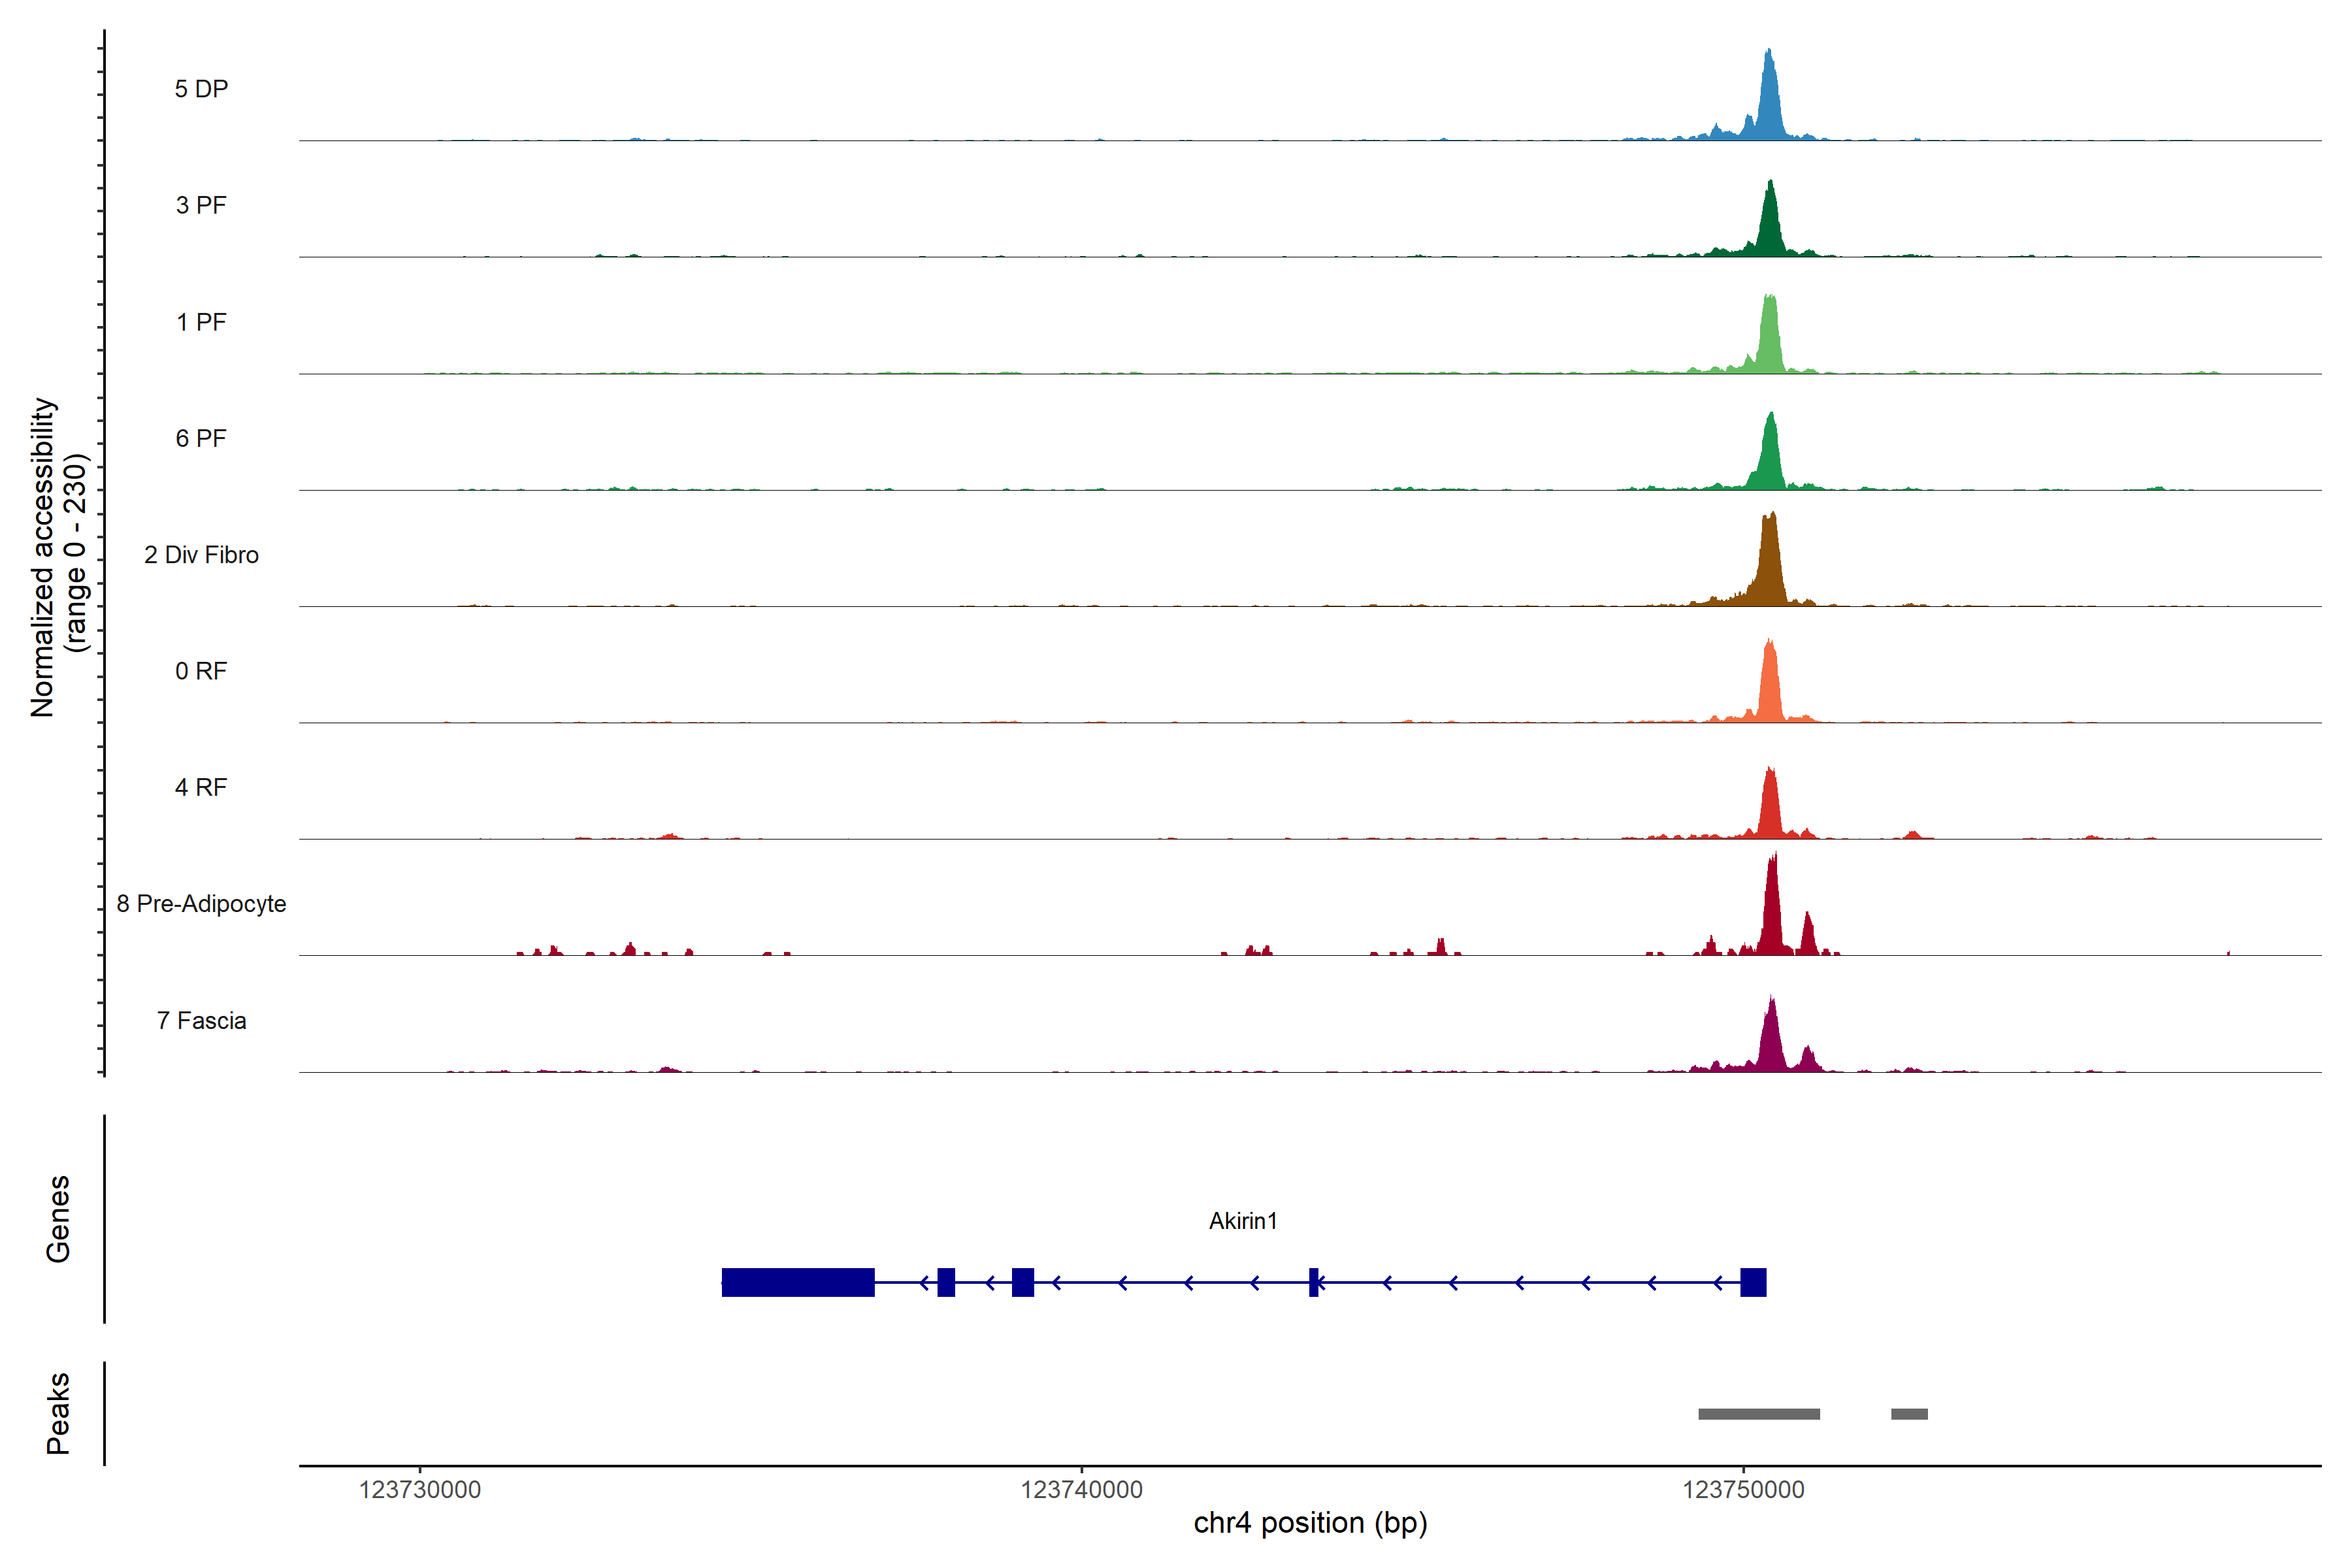Screen dimensions: 2352x1568
Task: Click the 7 Fascia track label
Action: click(x=201, y=1020)
